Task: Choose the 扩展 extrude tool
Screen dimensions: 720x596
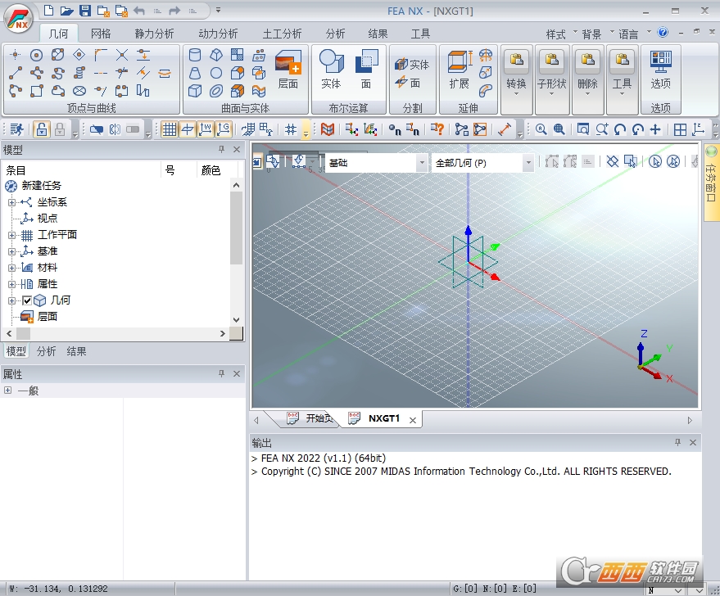Action: pos(460,70)
